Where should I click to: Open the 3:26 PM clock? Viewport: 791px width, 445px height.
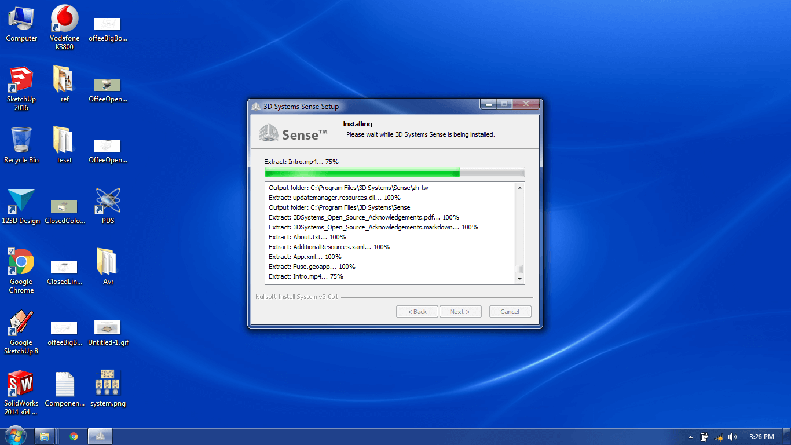coord(761,437)
